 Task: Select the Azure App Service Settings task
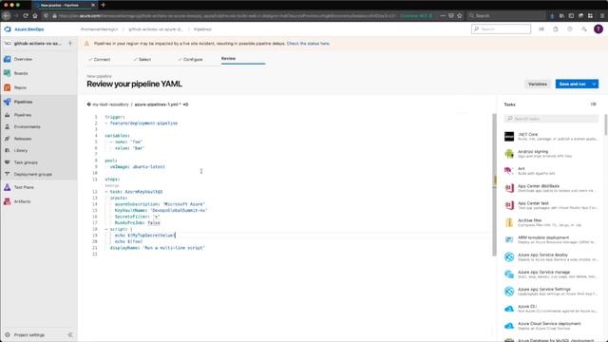pyautogui.click(x=551, y=292)
